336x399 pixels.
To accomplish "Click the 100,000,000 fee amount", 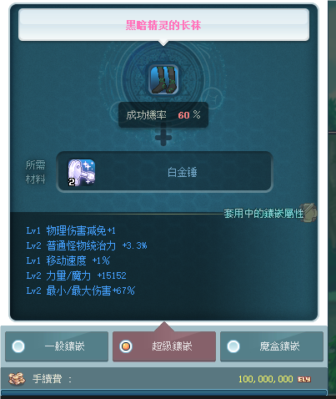I will click(x=266, y=379).
